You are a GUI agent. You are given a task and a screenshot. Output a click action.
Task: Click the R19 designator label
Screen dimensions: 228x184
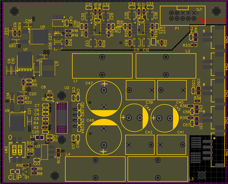point(75,35)
